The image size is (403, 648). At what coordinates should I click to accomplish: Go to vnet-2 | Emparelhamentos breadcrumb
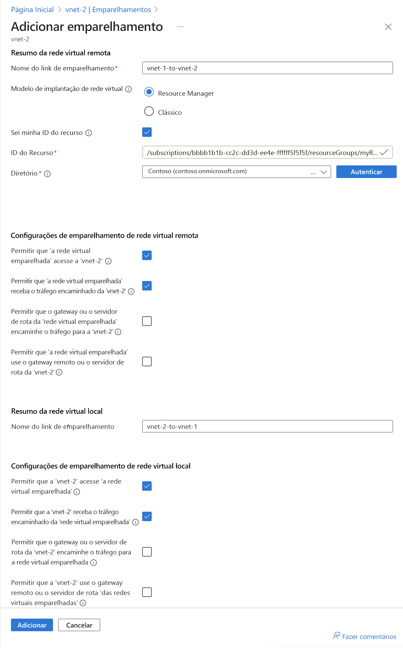tap(108, 10)
